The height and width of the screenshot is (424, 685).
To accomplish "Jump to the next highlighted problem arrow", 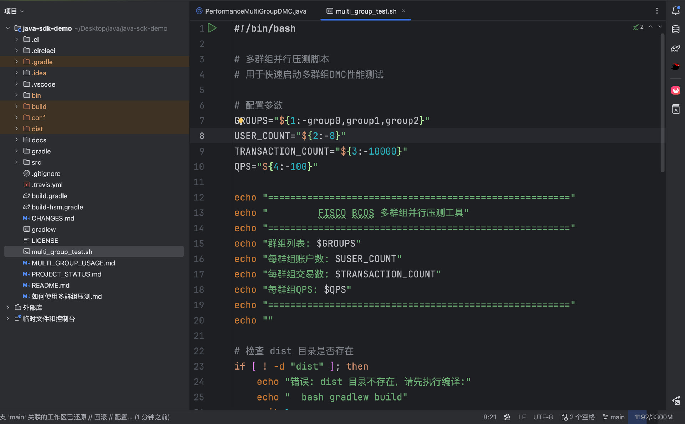I will 660,27.
